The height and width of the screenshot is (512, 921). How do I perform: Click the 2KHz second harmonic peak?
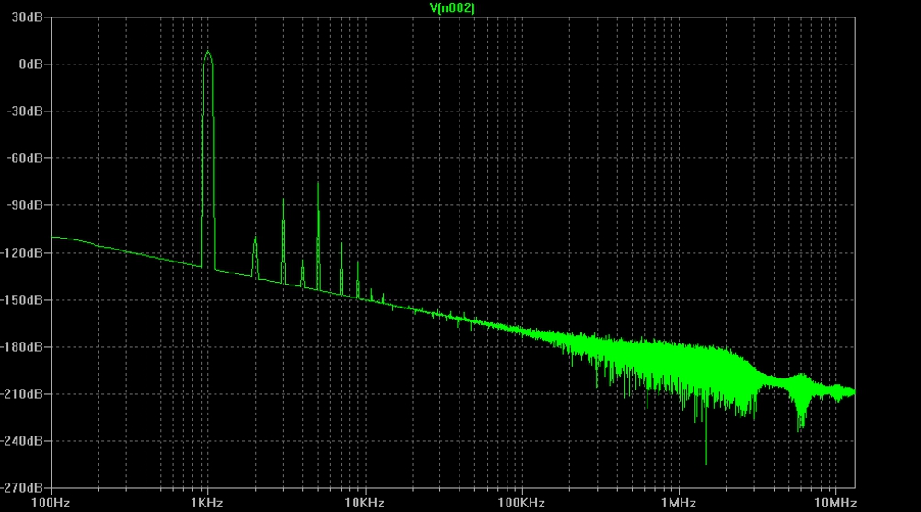click(255, 238)
